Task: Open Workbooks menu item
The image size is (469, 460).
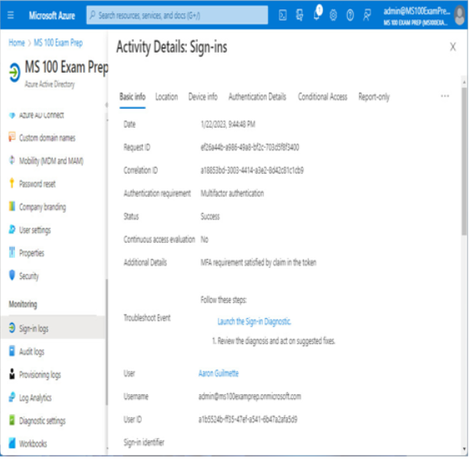Action: pyautogui.click(x=33, y=443)
